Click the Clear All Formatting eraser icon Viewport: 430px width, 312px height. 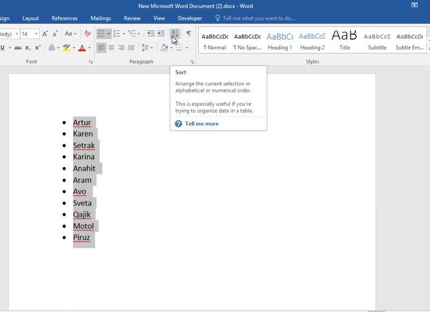[x=88, y=34]
